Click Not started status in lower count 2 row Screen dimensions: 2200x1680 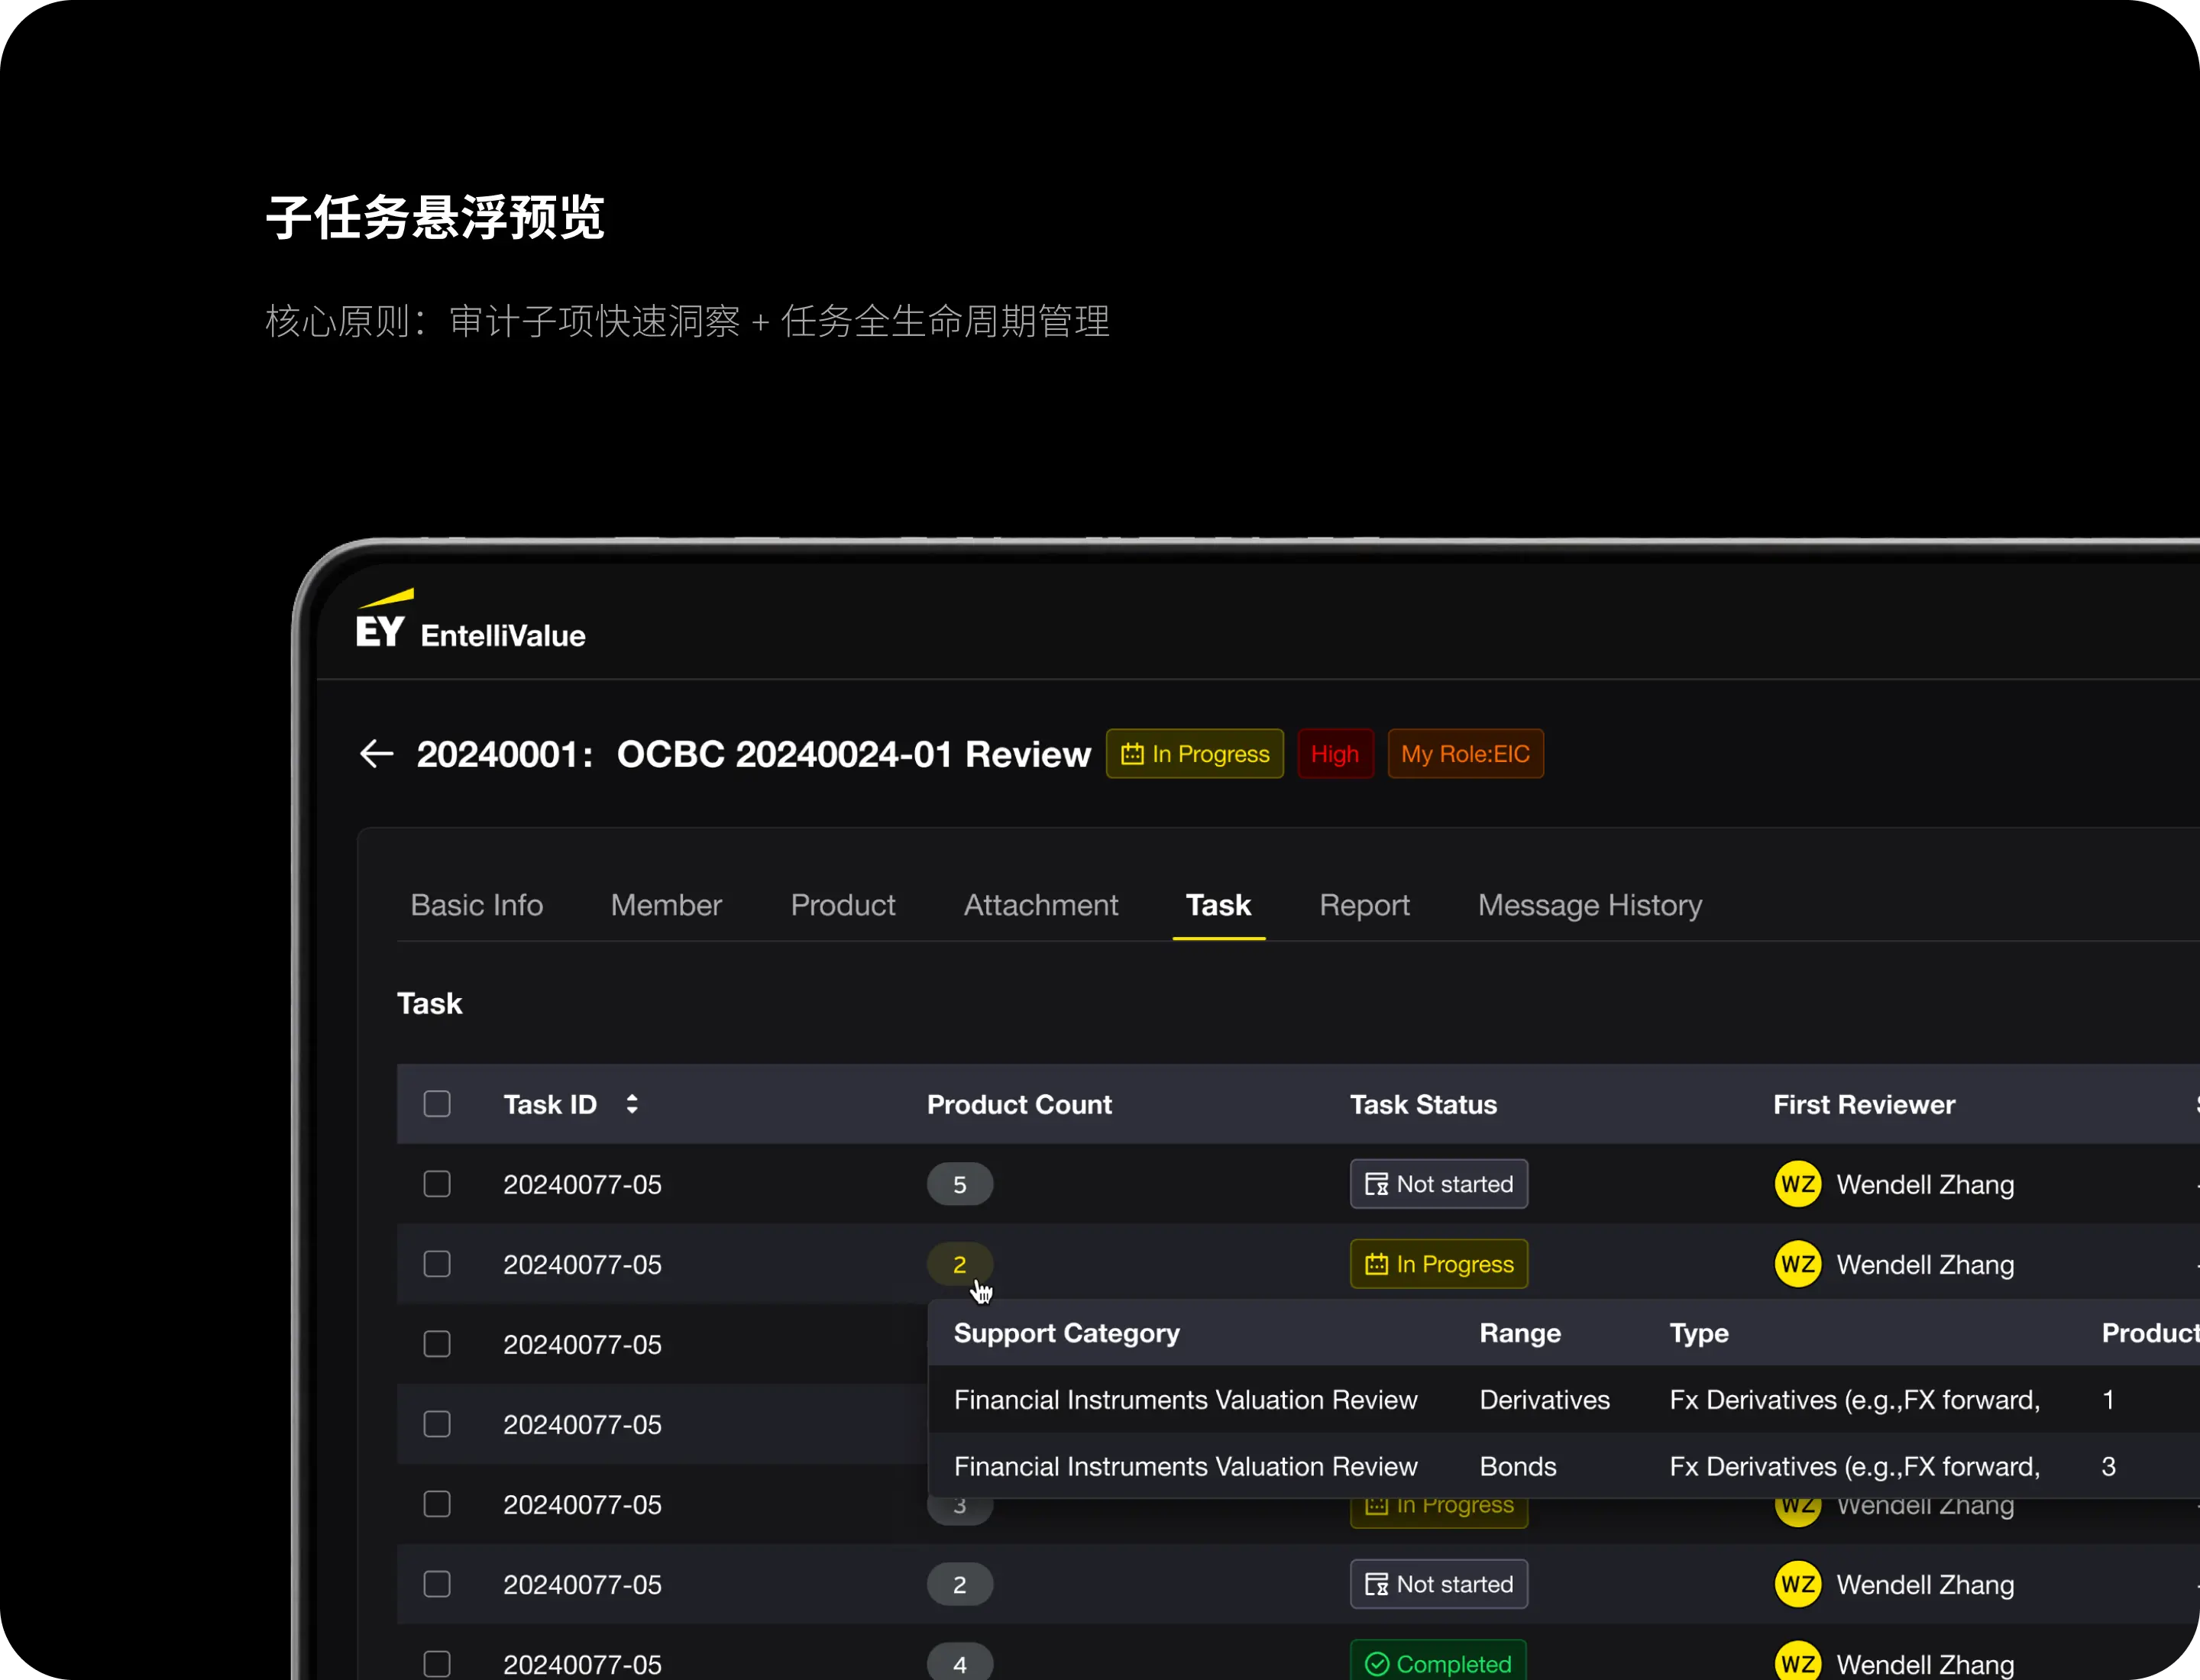tap(1438, 1584)
